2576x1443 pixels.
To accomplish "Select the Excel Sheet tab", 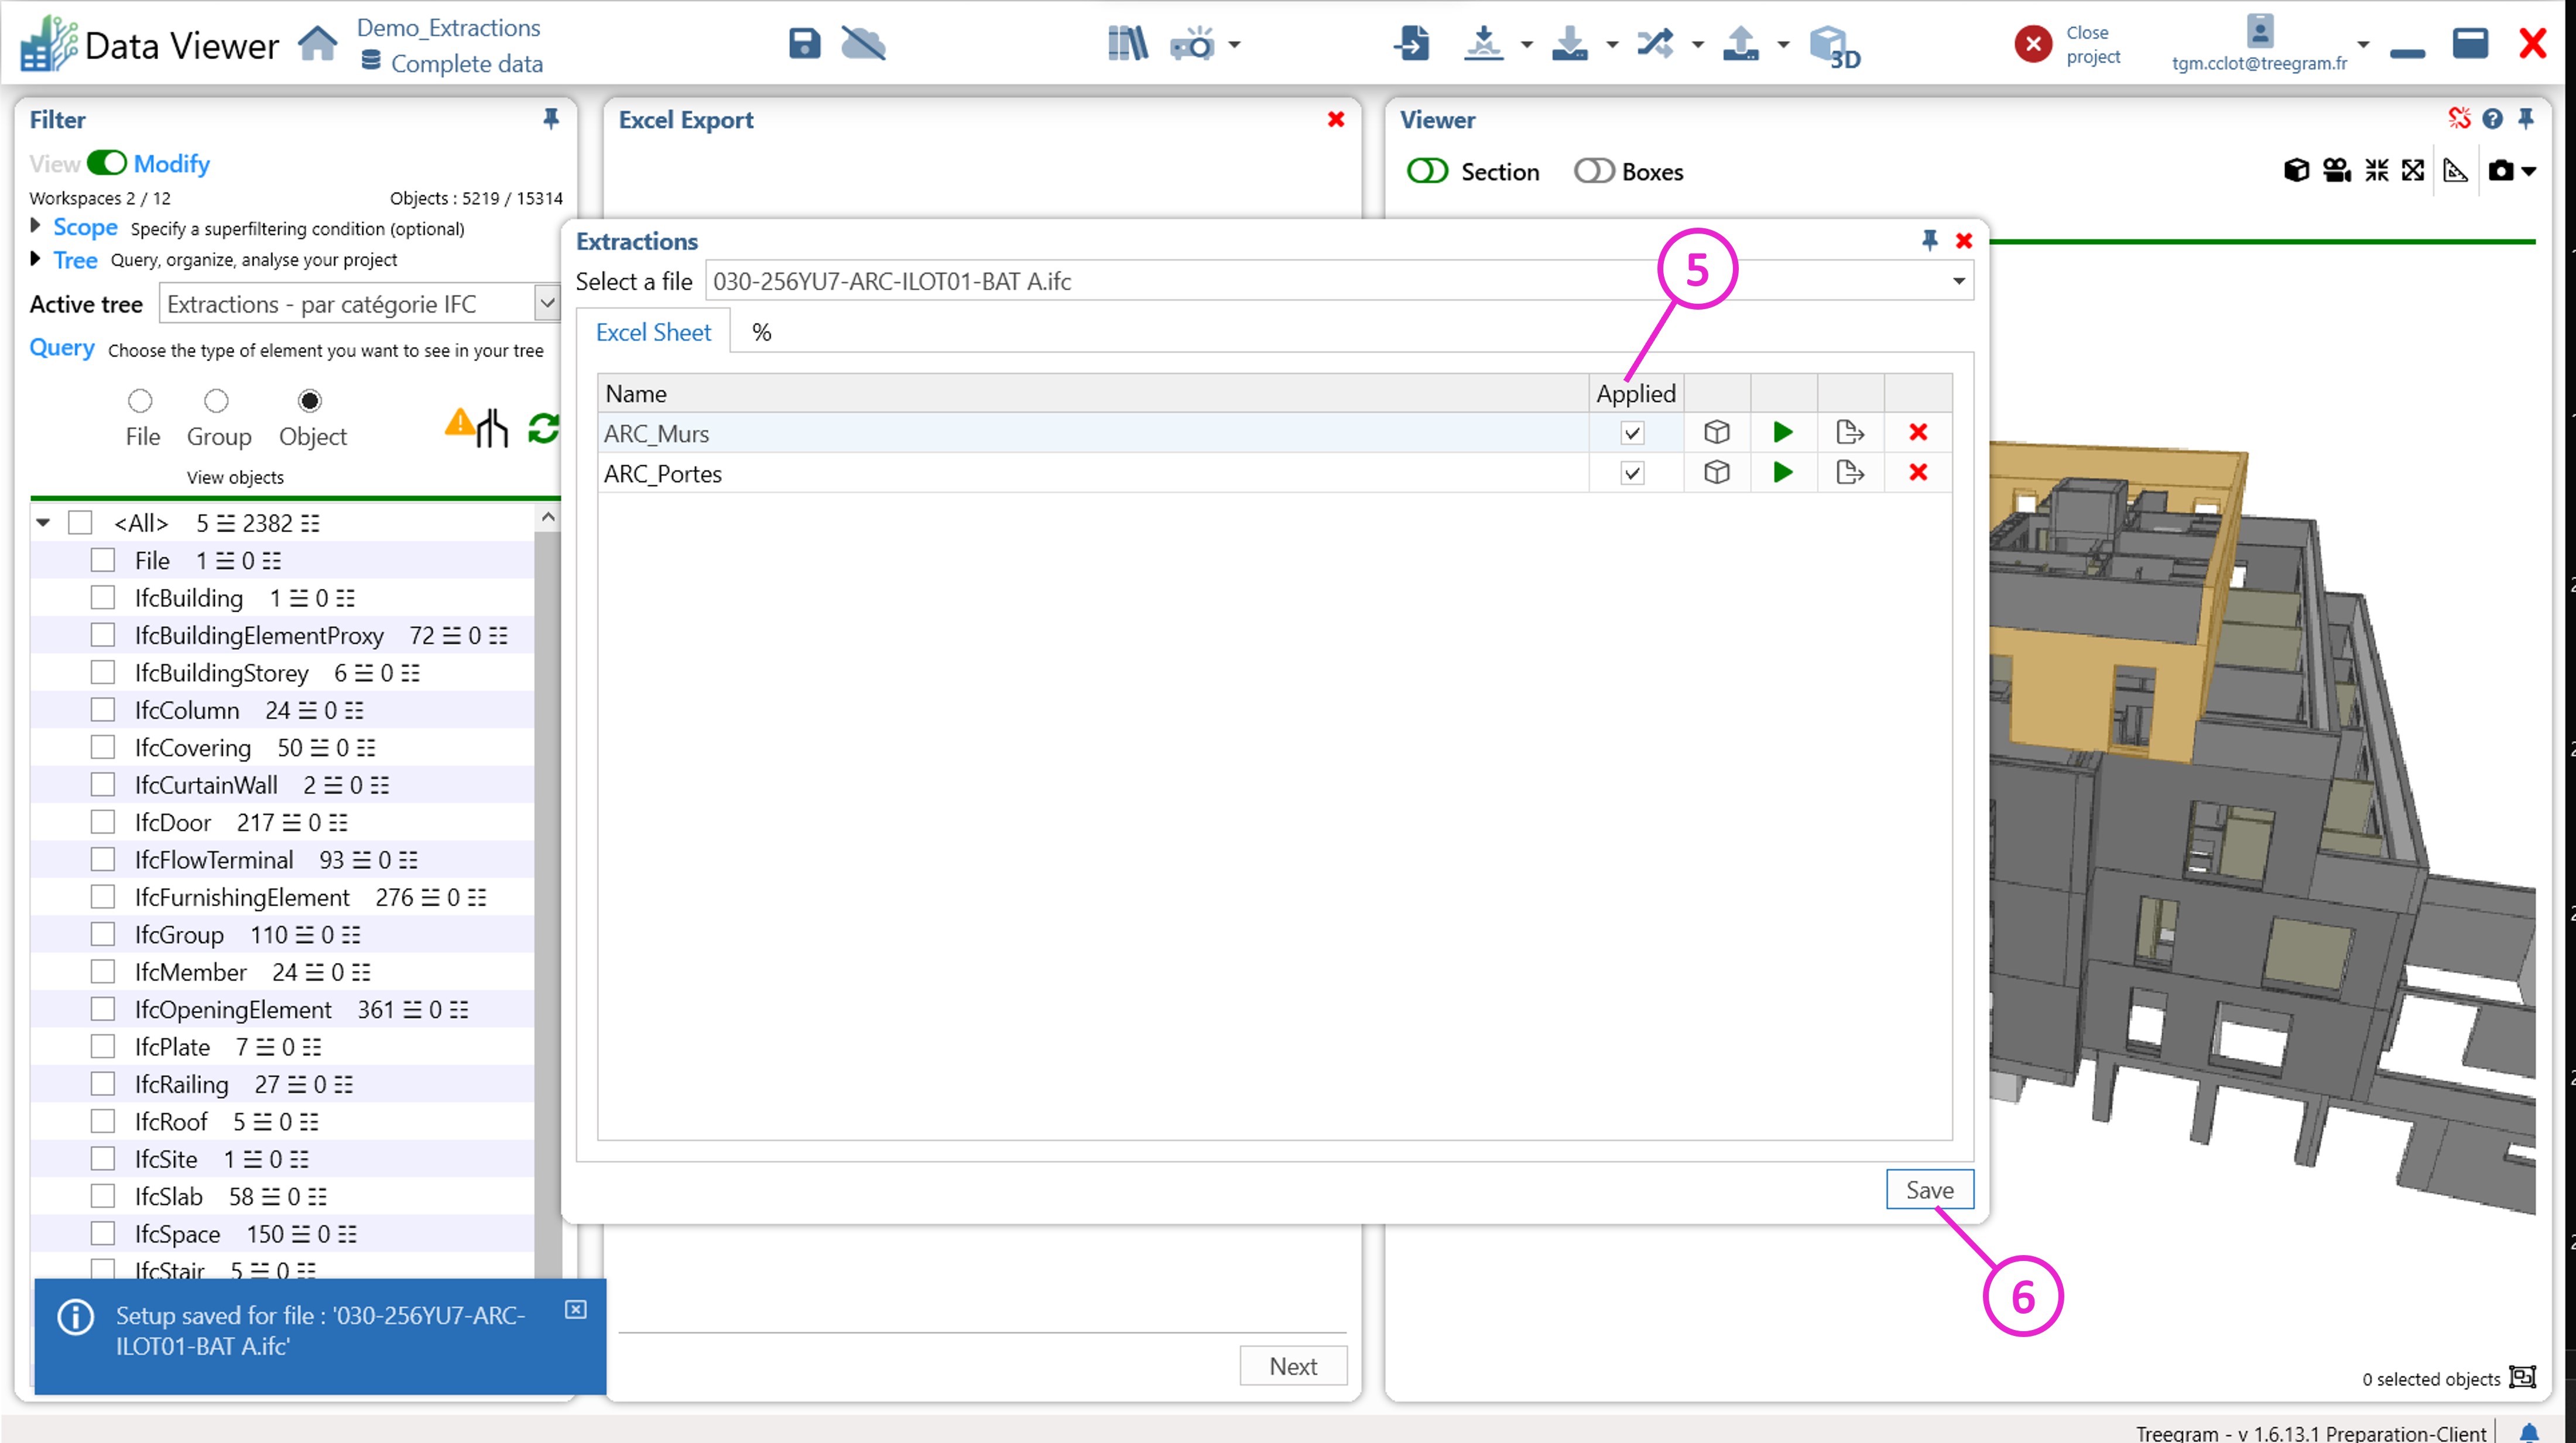I will (x=653, y=332).
